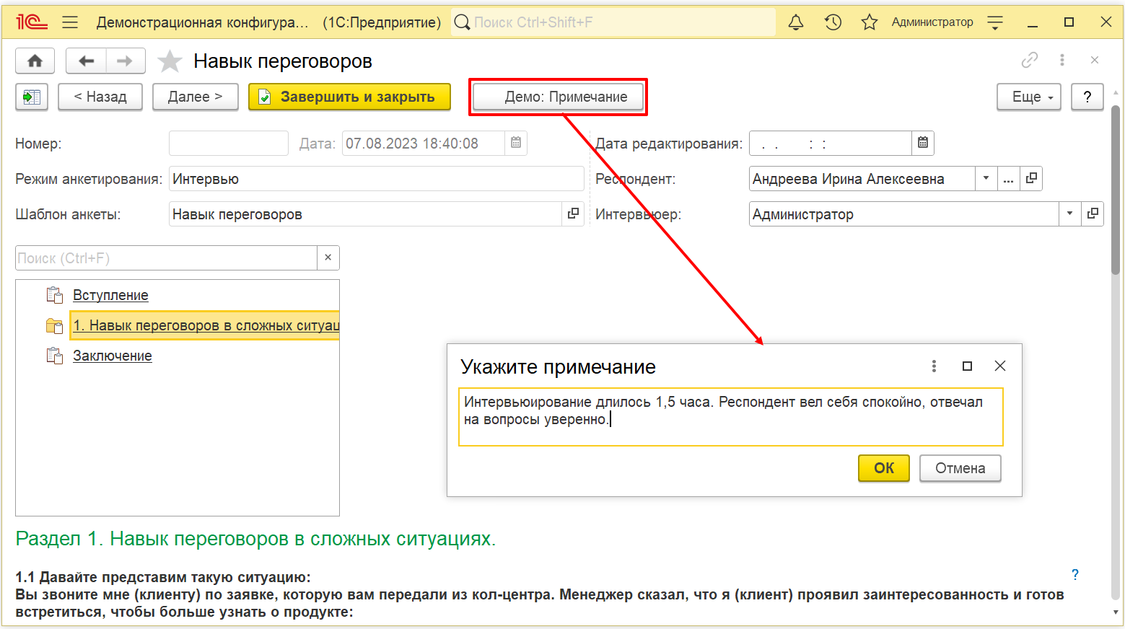
Task: Open history clock icon
Action: click(833, 22)
